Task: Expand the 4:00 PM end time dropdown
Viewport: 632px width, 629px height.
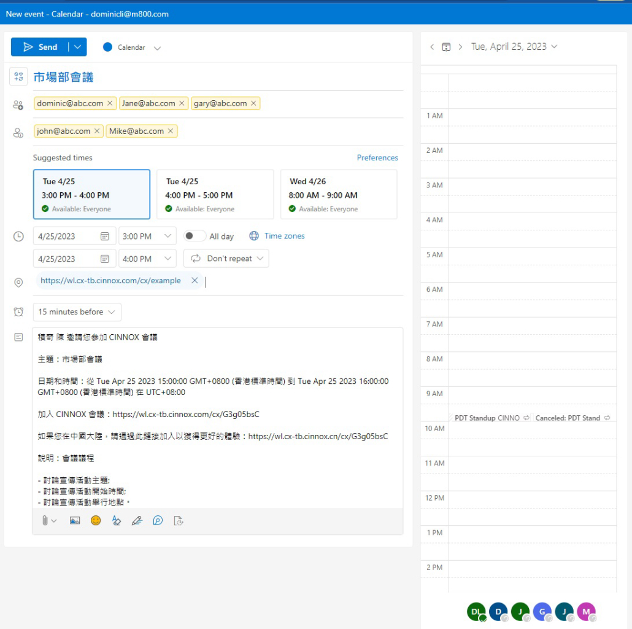Action: coord(168,259)
